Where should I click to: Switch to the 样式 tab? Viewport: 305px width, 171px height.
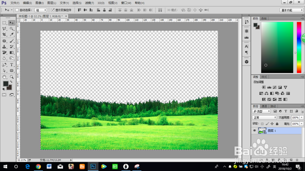pos(264,77)
